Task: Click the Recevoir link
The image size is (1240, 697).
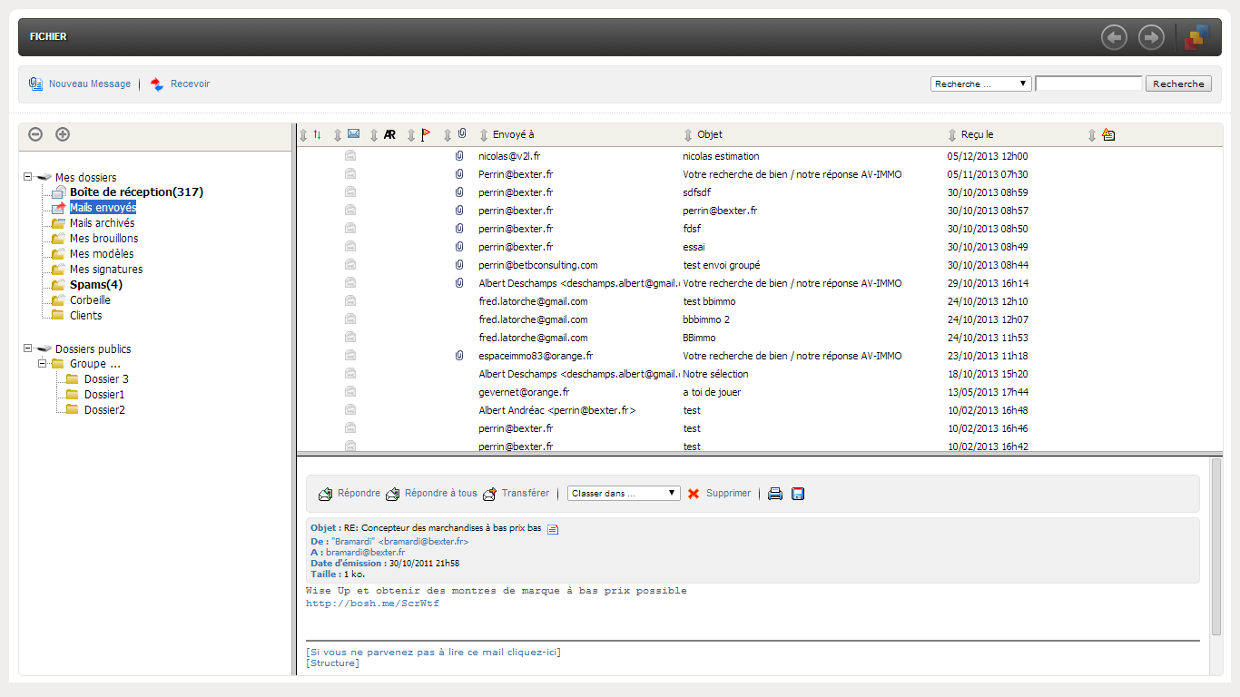Action: [190, 83]
